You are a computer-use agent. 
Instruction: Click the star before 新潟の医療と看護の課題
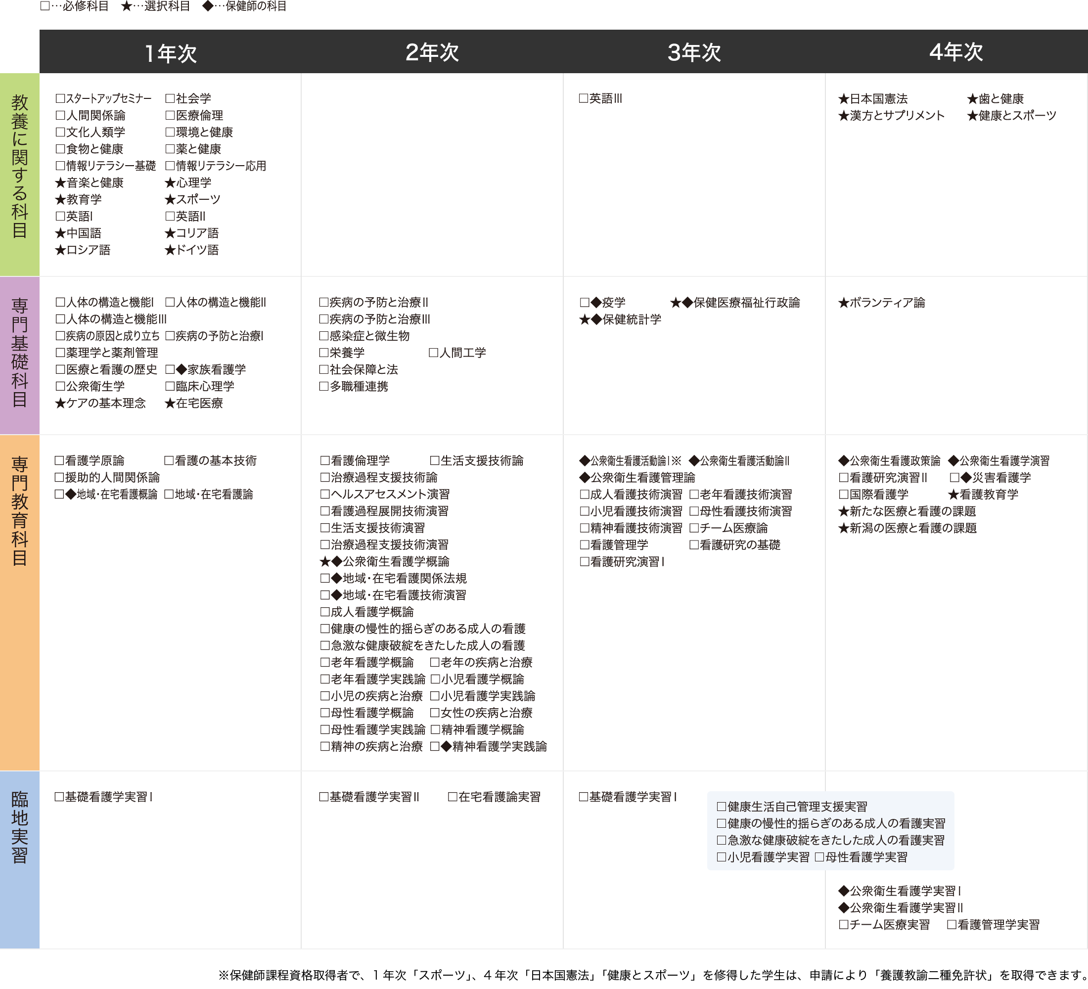click(844, 528)
